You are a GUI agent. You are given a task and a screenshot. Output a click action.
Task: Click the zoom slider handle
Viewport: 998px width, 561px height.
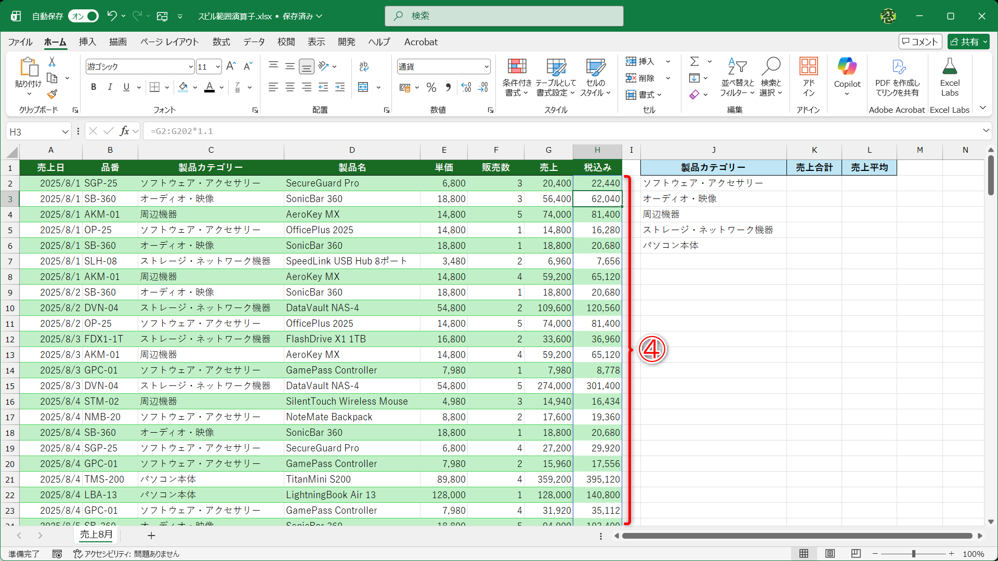tap(913, 554)
